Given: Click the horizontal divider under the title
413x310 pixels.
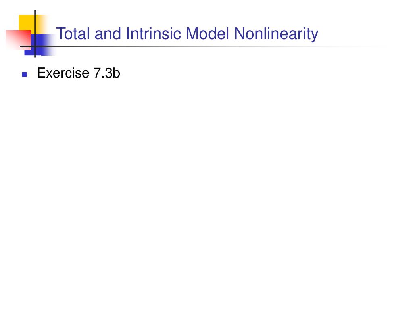Looking at the screenshot, I should point(200,47).
